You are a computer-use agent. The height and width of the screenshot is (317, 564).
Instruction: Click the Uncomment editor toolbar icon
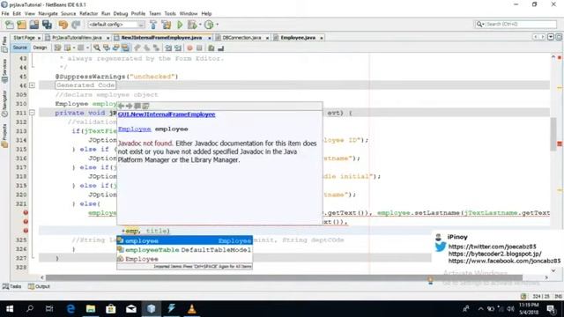point(221,48)
